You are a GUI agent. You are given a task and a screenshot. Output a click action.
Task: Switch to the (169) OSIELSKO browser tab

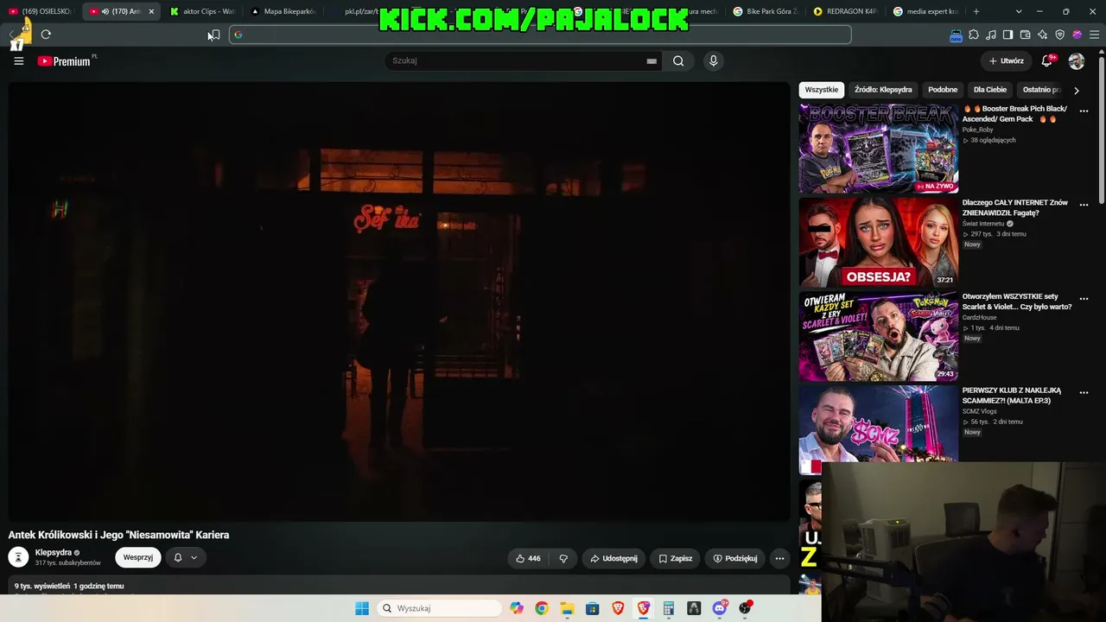click(x=41, y=11)
